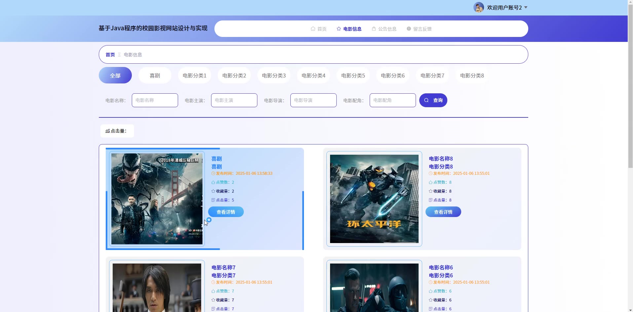The width and height of the screenshot is (633, 312).
Task: Click the user avatar icon
Action: point(478,7)
